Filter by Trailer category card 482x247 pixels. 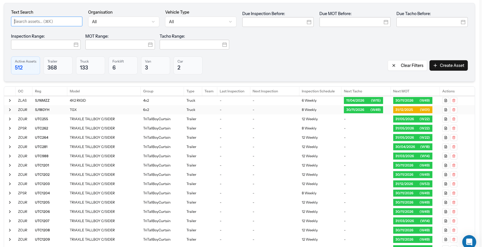tap(58, 65)
